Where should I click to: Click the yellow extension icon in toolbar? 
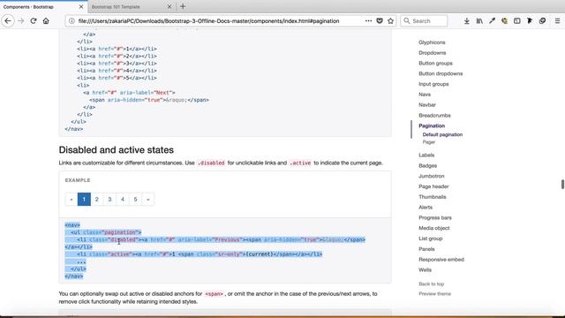(504, 21)
